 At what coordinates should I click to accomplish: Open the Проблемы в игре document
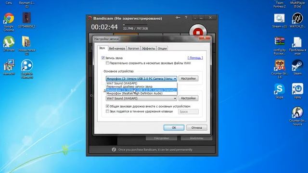pyautogui.click(x=297, y=46)
